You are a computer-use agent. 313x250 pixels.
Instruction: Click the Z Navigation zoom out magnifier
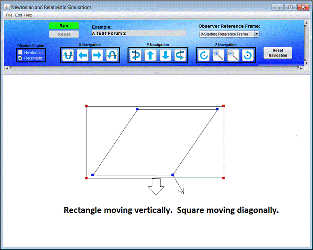233,55
